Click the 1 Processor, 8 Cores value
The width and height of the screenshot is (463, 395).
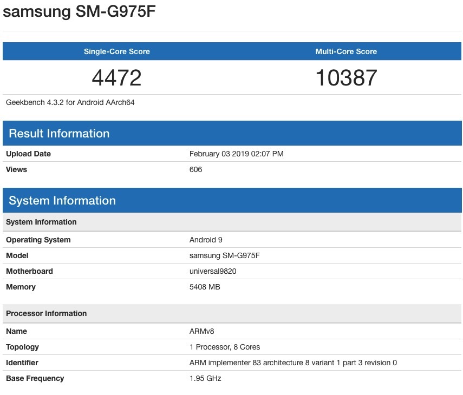pyautogui.click(x=225, y=347)
